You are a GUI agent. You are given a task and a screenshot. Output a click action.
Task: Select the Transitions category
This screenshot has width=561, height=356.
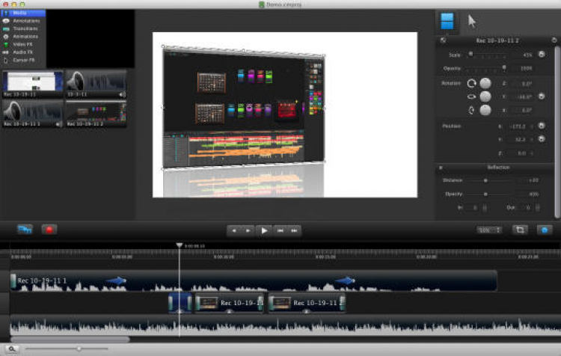point(25,28)
